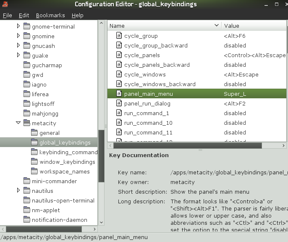Viewport: 288px width, 242px height.
Task: Click the folder icon next to gucharmap
Action: point(26,66)
